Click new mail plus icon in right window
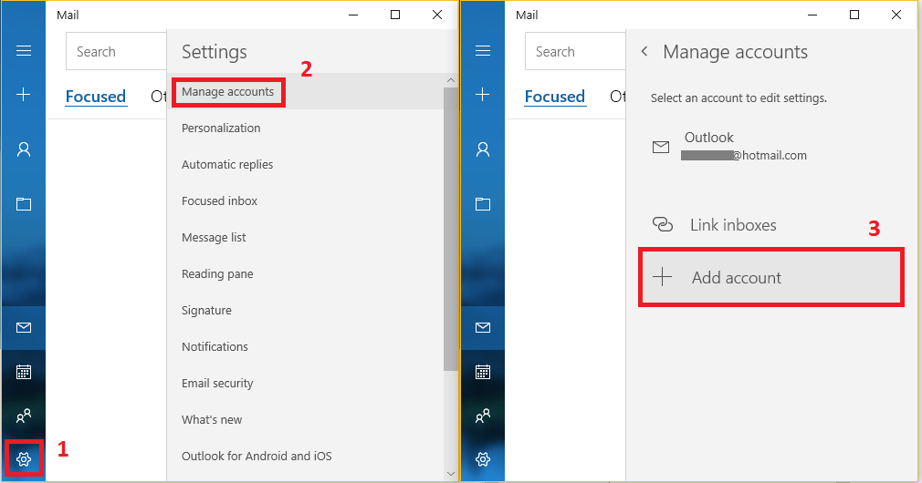 (x=483, y=94)
